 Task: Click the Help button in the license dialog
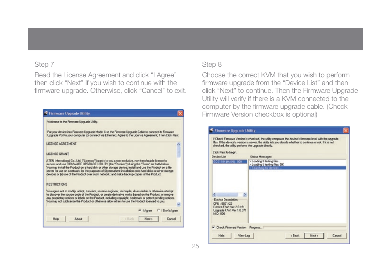pos(56,219)
